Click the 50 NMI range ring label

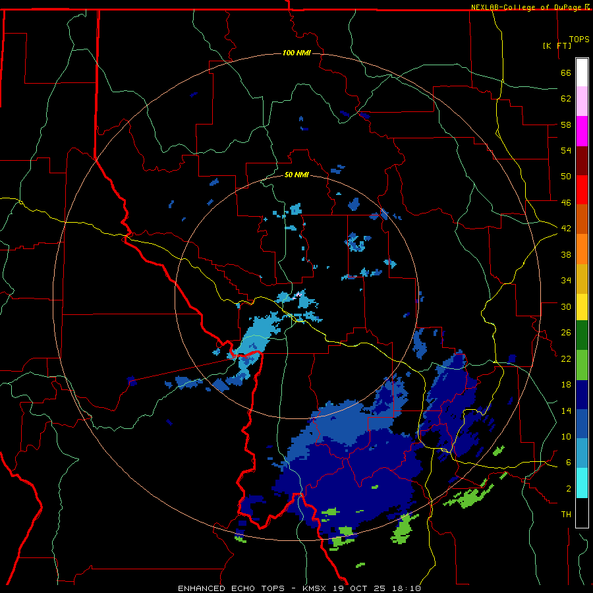(x=296, y=175)
